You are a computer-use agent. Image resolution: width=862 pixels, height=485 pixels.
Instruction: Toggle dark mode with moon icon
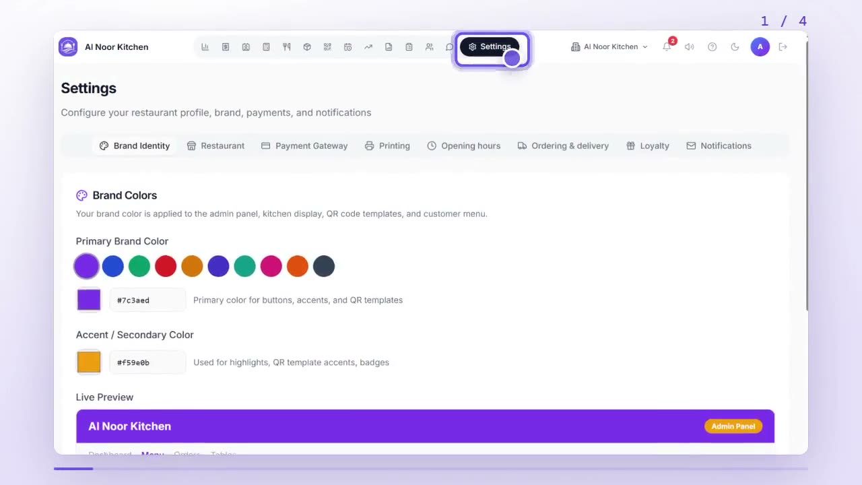pos(735,47)
